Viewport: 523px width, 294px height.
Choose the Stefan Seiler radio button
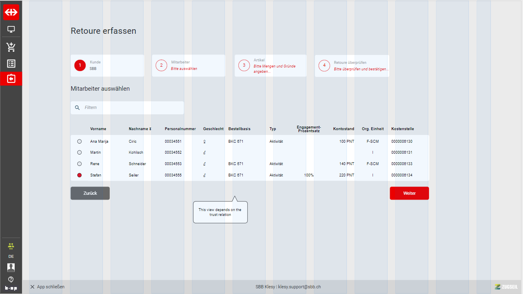79,175
